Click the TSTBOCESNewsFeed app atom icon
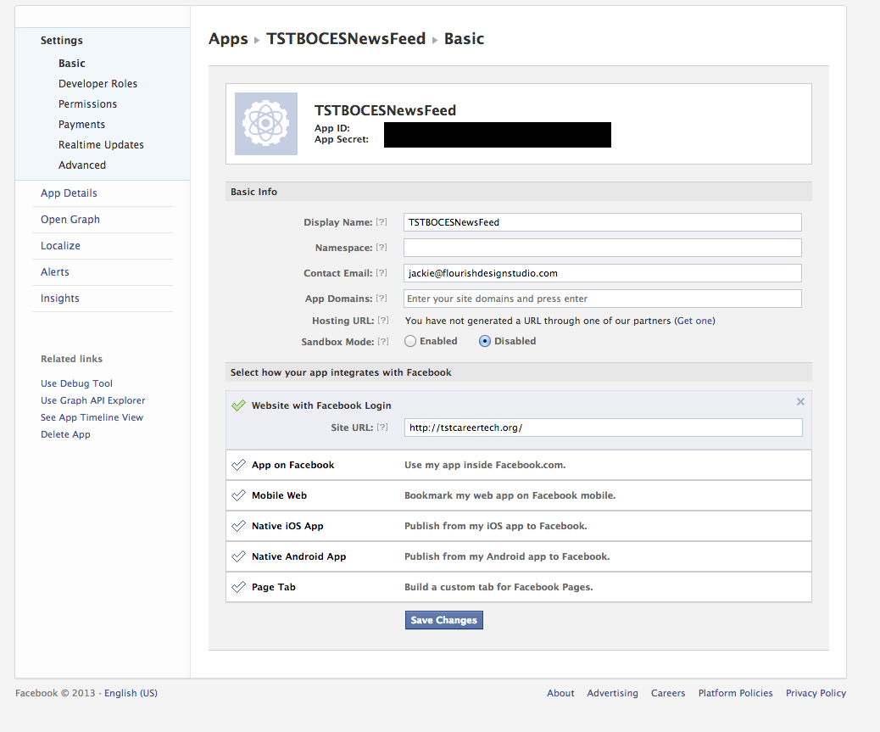Image resolution: width=880 pixels, height=732 pixels. pos(266,124)
